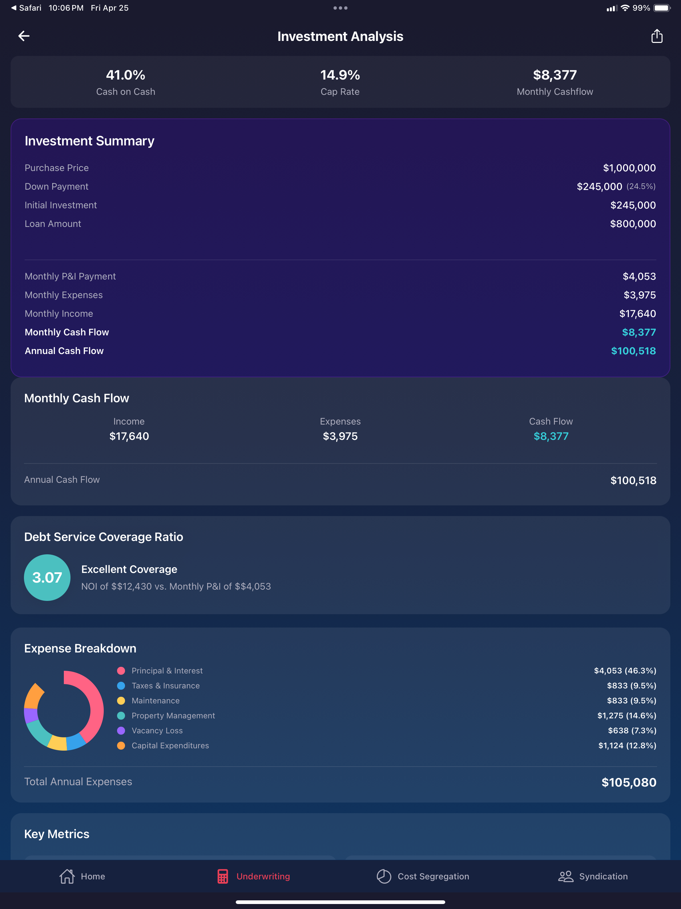
Task: Tap the 3.07 DSCR circle badge
Action: tap(47, 577)
